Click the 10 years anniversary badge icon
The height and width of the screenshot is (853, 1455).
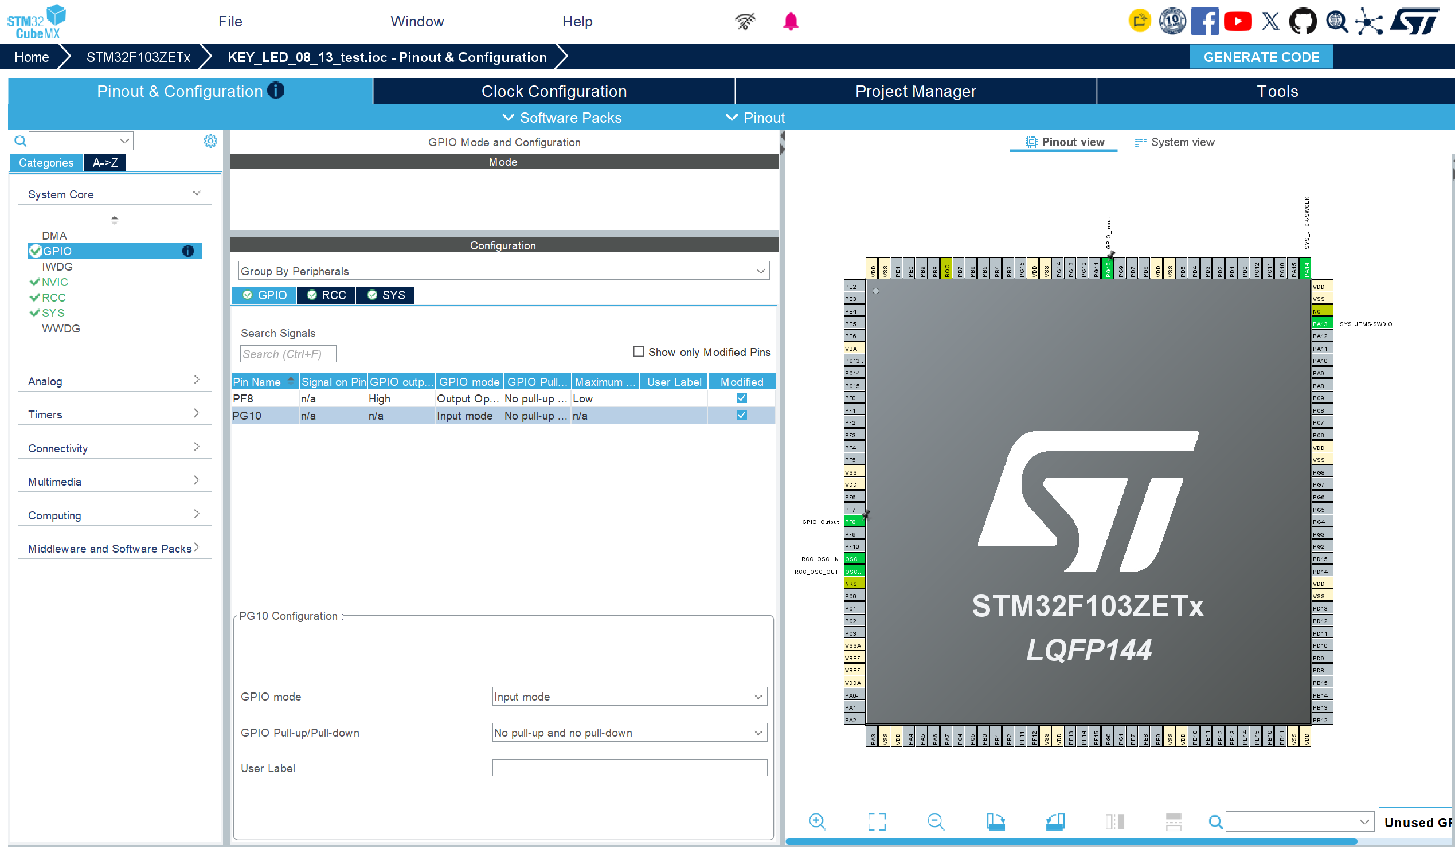pos(1172,21)
